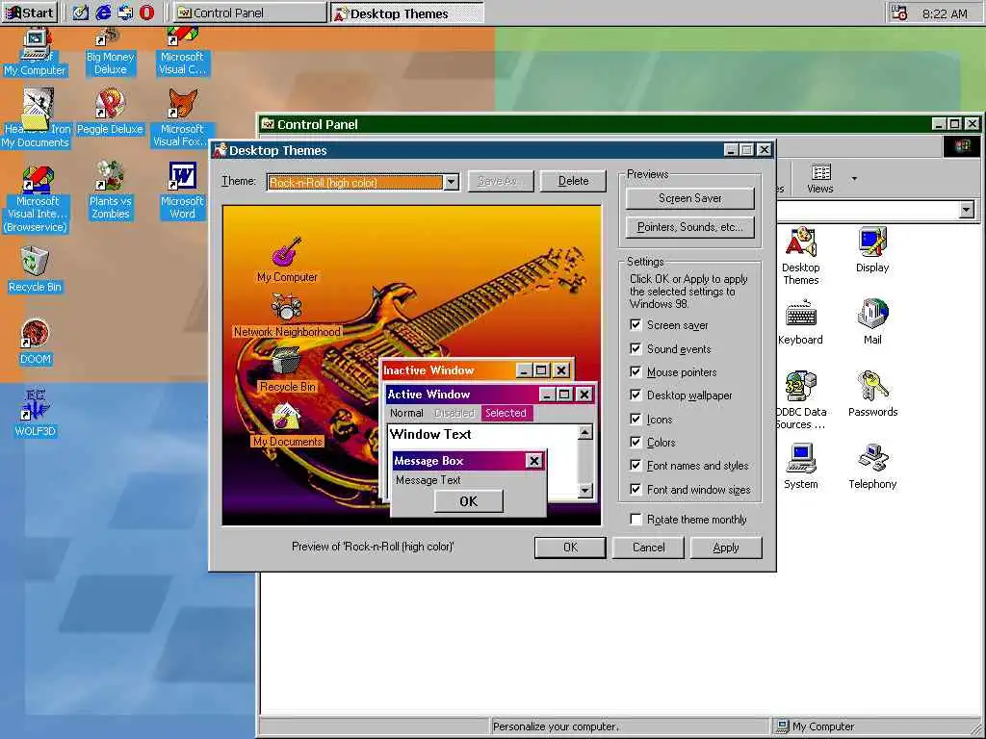Click the Views toolbar button in Control Panel
986x739 pixels.
(820, 178)
